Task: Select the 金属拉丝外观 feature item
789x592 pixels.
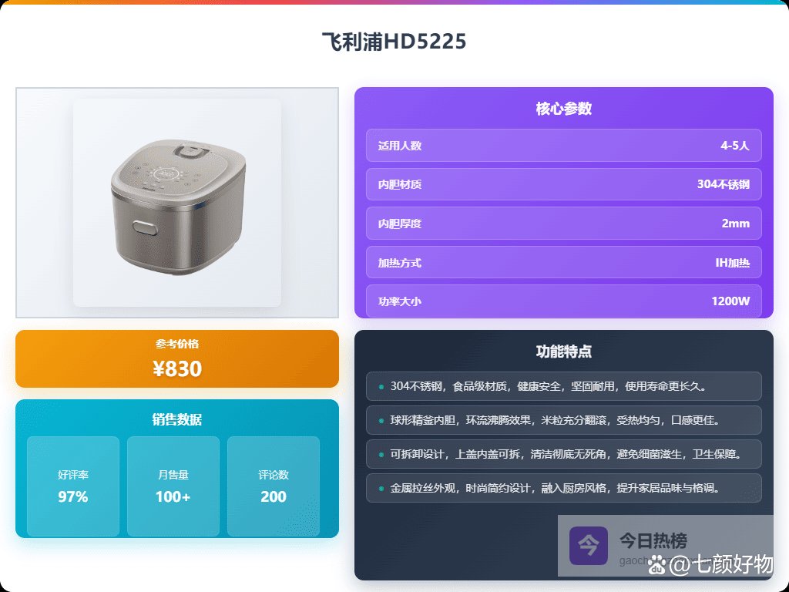Action: tap(563, 488)
